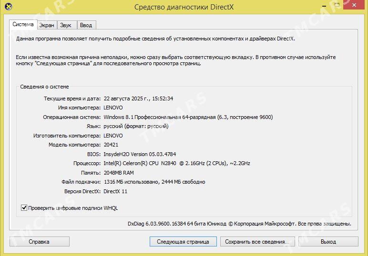This screenshot has width=368, height=256.
Task: Minimize the DirectX diagnostic window
Action: point(324,5)
